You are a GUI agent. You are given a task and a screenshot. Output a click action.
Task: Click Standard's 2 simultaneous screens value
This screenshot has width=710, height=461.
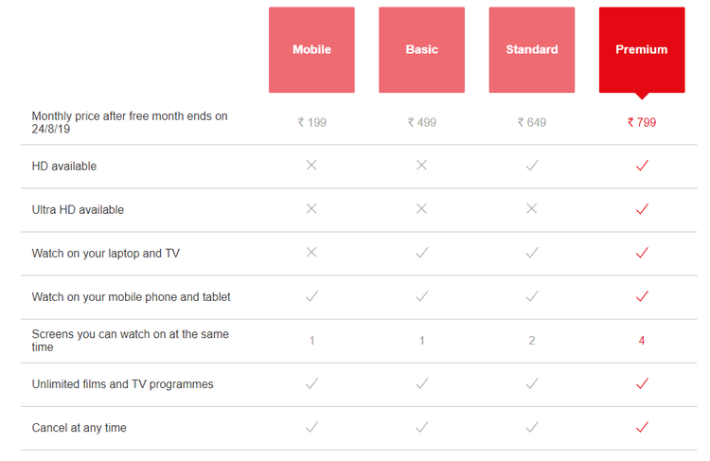(532, 341)
